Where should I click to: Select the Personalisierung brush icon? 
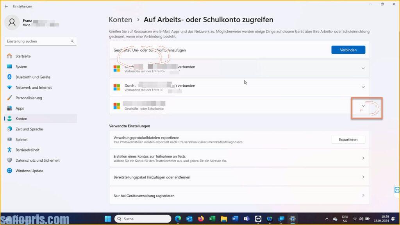pos(10,98)
